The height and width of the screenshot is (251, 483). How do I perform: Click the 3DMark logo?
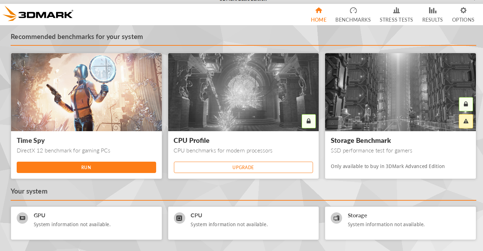point(38,14)
